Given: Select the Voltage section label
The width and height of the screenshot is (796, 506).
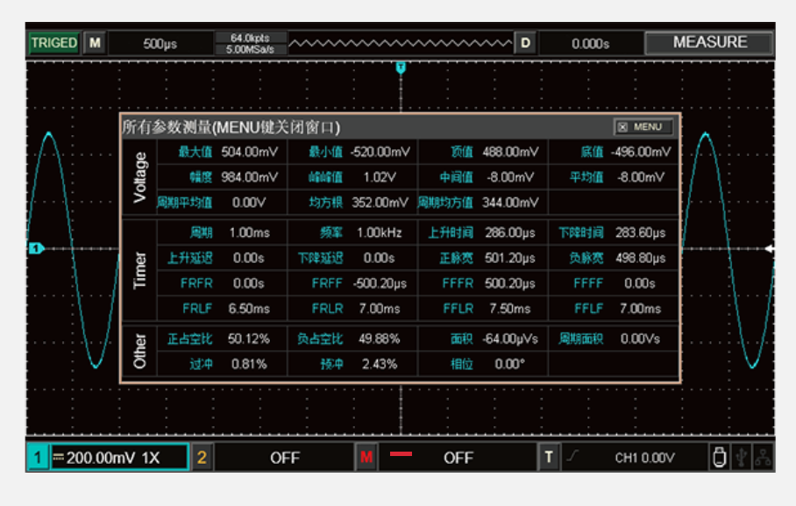Looking at the screenshot, I should (x=139, y=177).
